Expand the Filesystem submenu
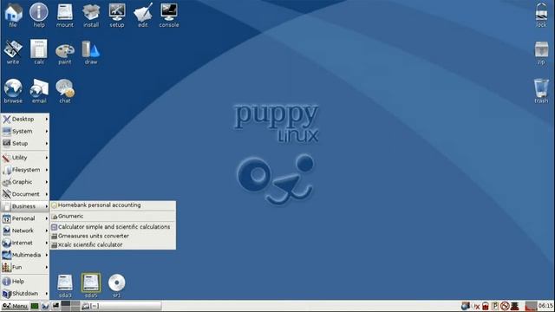This screenshot has height=312, width=555. point(25,170)
